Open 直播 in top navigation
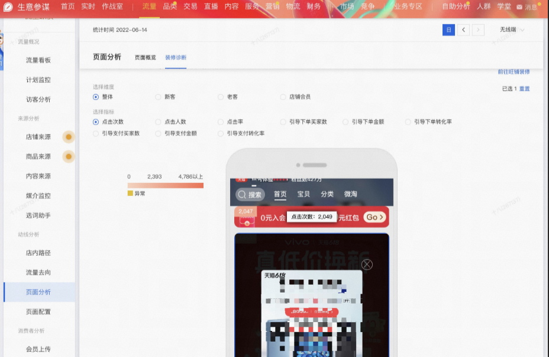Screen dimensions: 549x357 click(x=211, y=7)
